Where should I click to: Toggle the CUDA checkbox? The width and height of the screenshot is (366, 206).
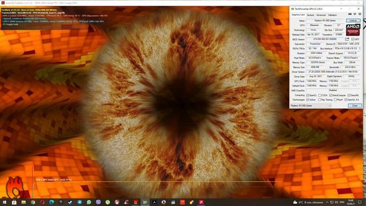(320, 96)
